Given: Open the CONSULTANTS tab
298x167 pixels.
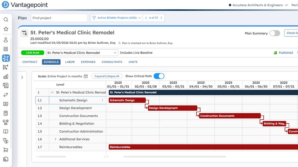Looking at the screenshot, I should pyautogui.click(x=112, y=62).
